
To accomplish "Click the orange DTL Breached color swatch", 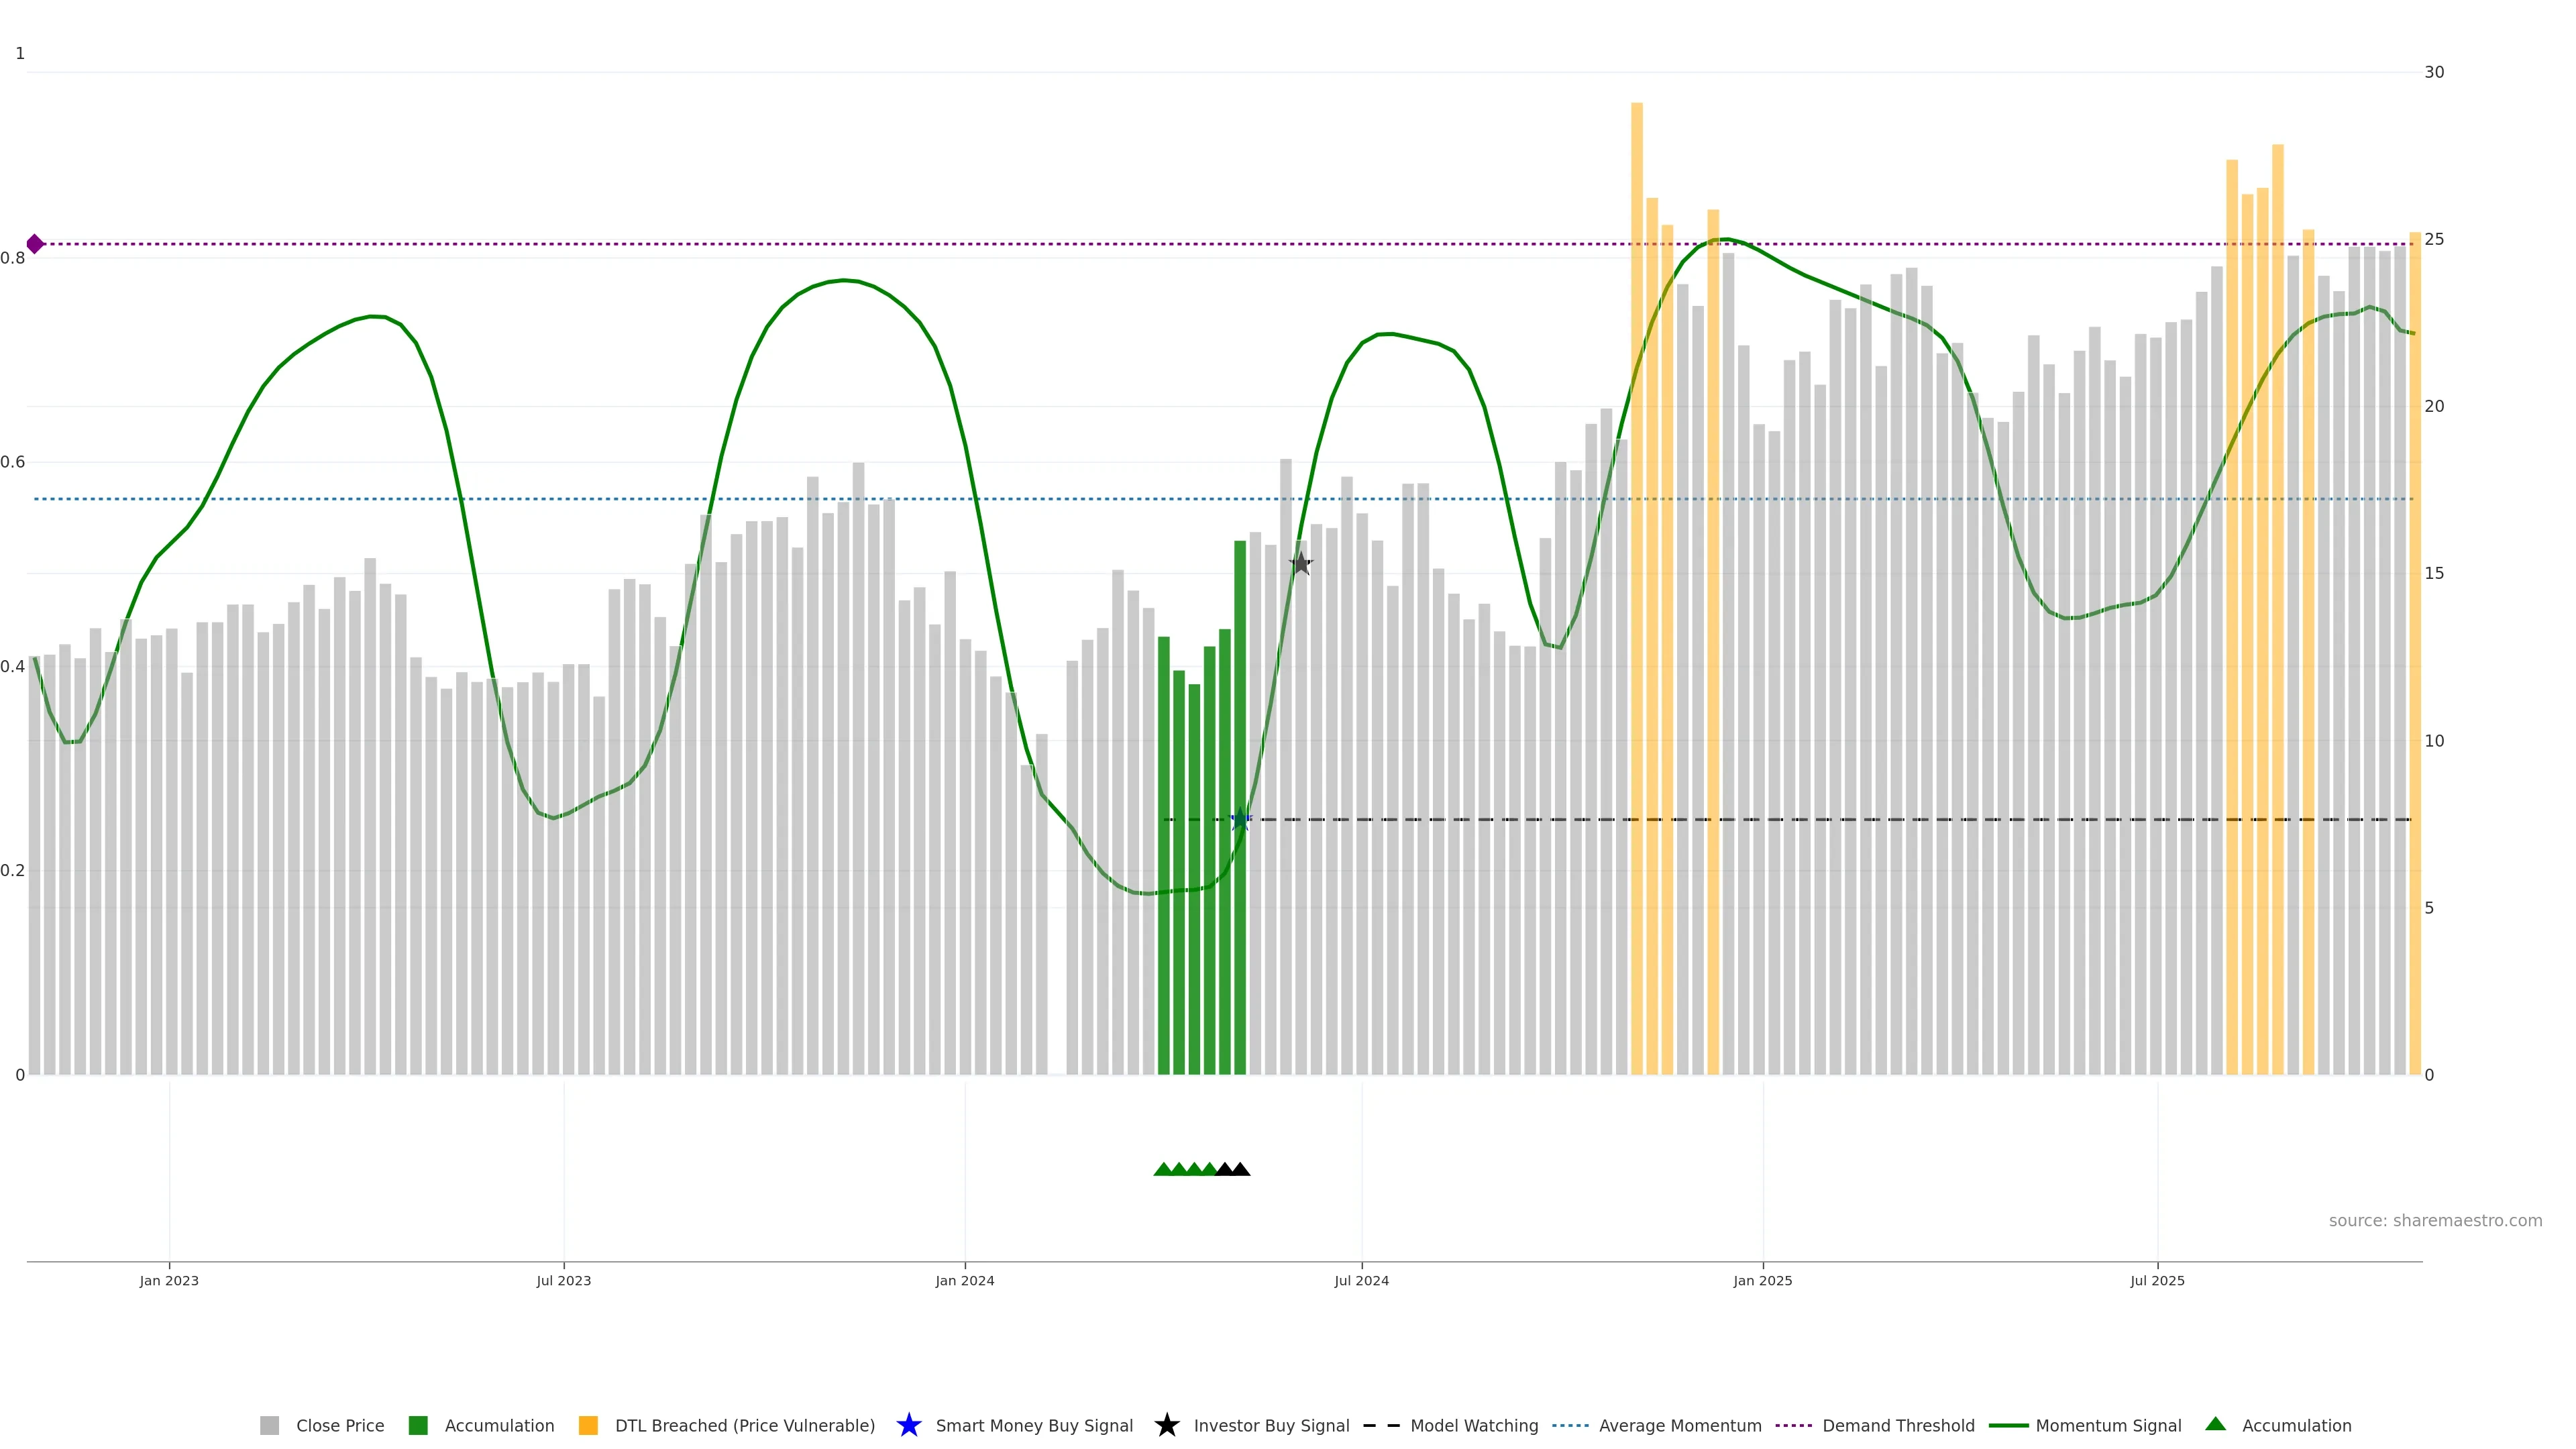I will pos(588,1425).
